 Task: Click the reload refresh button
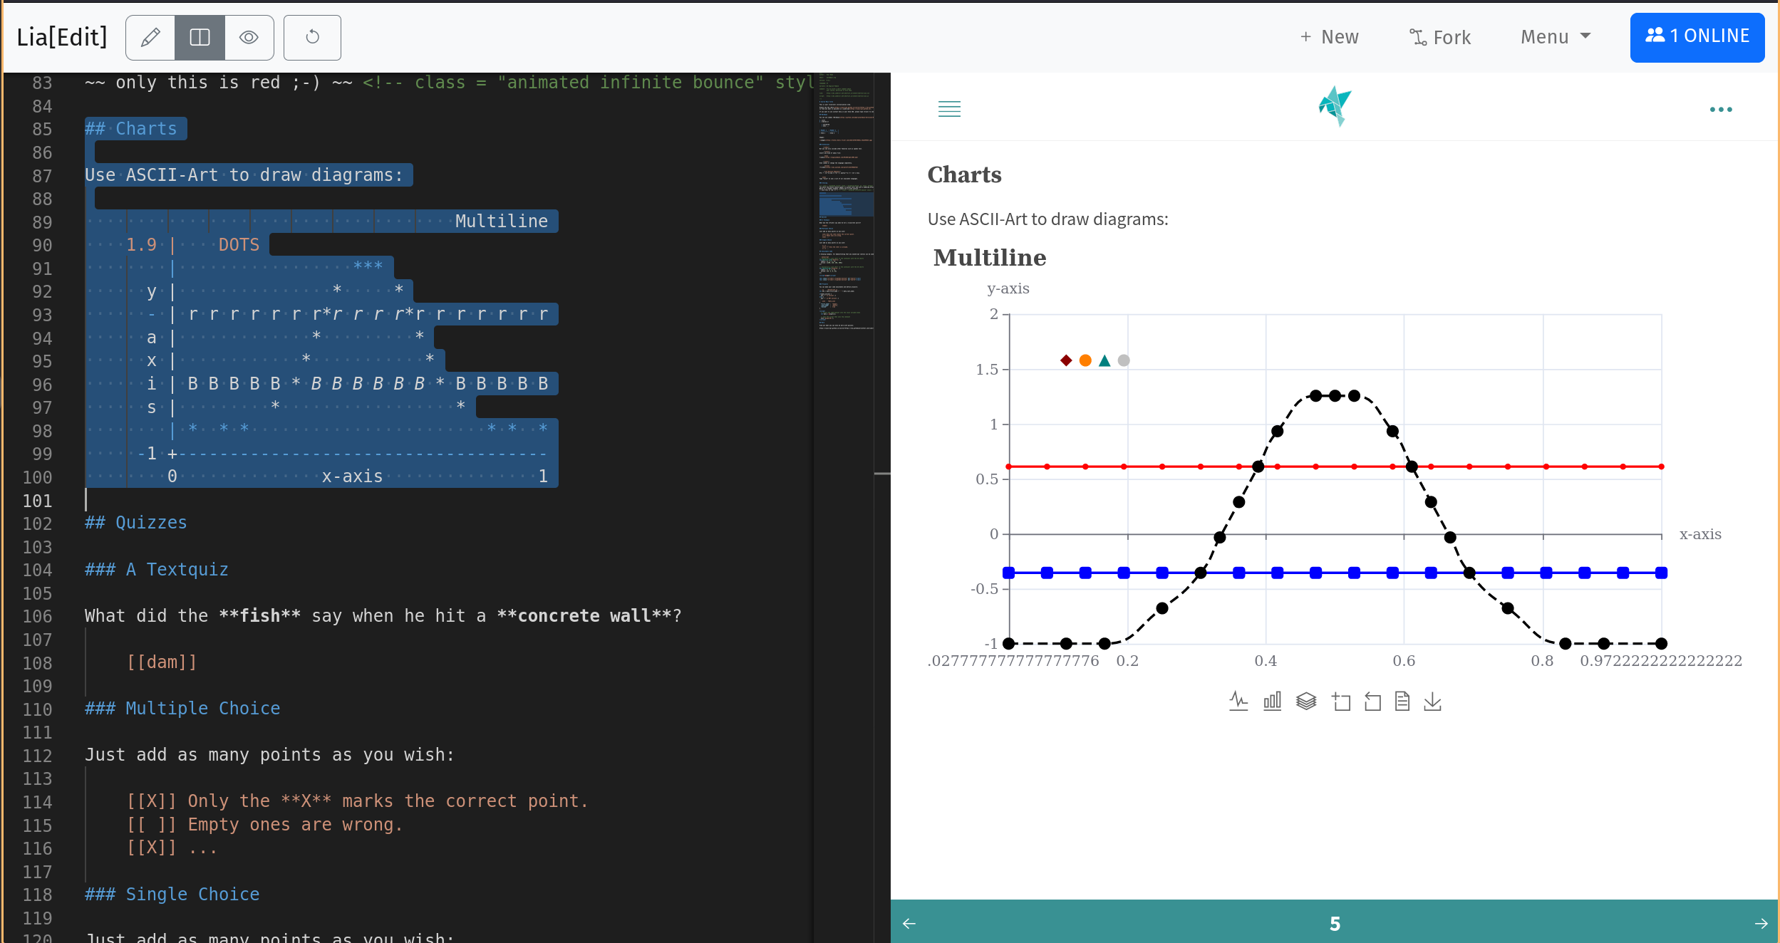pos(312,38)
